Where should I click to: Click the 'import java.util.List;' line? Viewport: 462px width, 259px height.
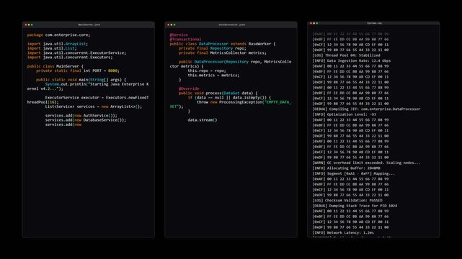tap(52, 48)
